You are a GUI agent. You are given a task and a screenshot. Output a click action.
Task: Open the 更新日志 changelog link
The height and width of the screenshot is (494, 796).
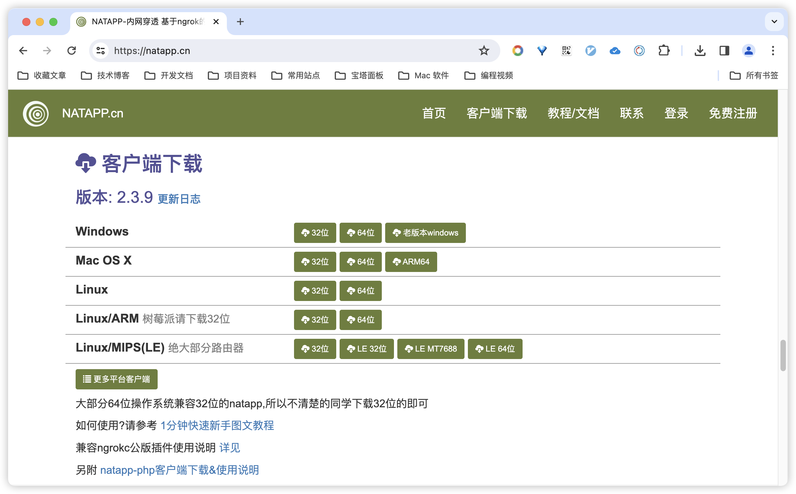point(179,199)
